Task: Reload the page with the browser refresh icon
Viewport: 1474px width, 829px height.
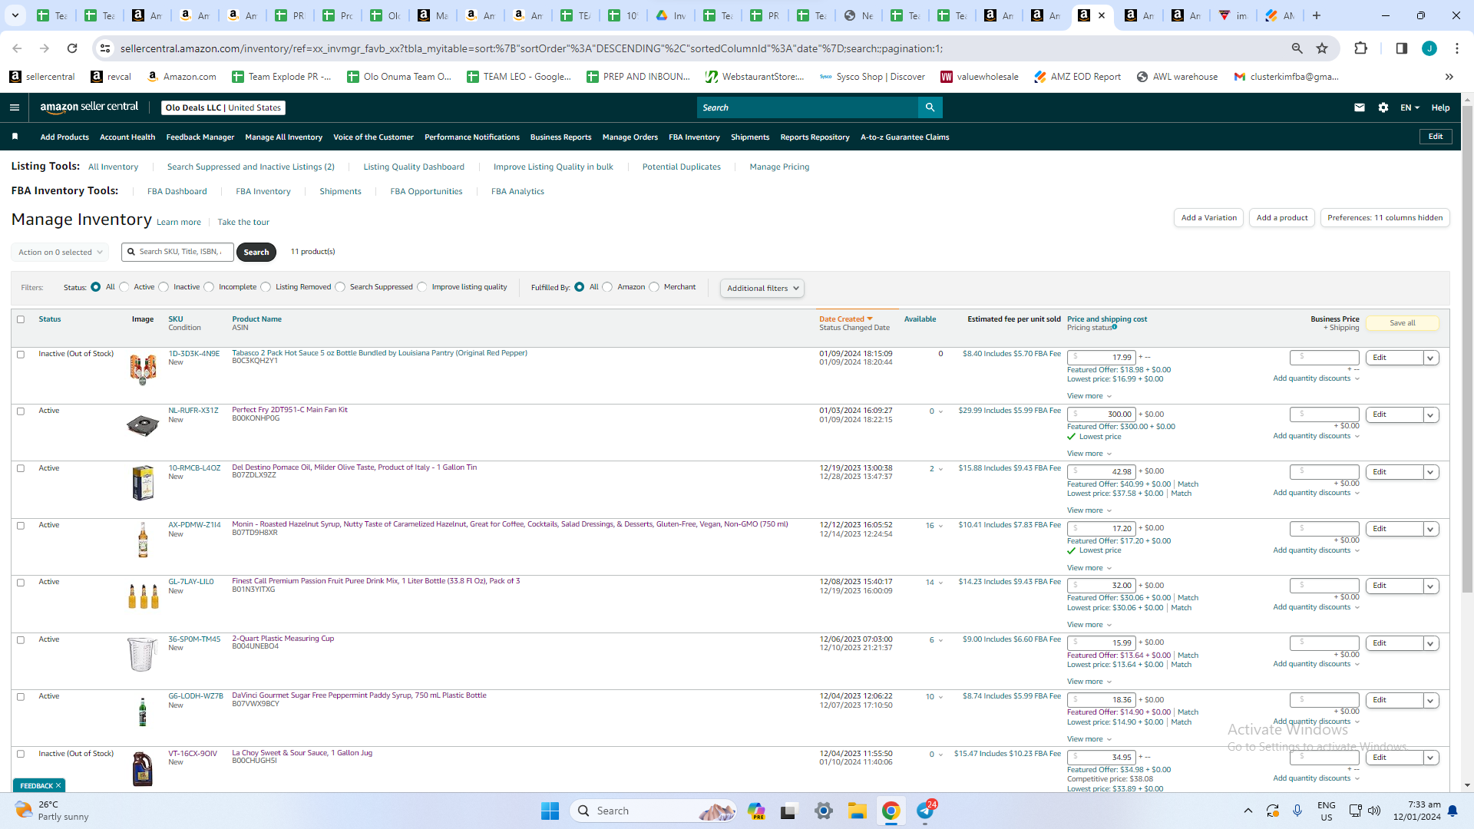Action: point(72,48)
